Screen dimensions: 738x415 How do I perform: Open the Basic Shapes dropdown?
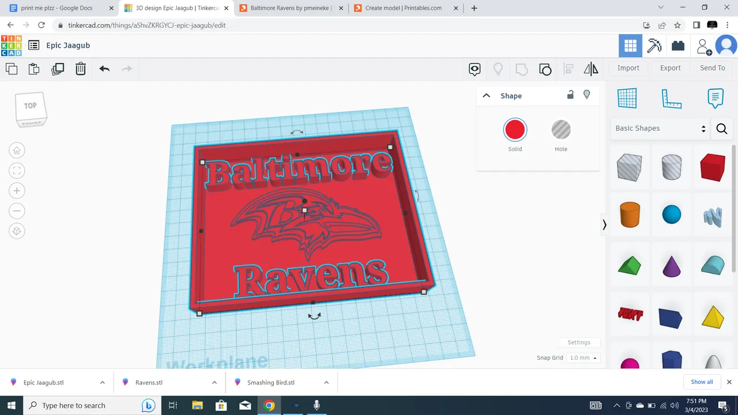pyautogui.click(x=659, y=128)
